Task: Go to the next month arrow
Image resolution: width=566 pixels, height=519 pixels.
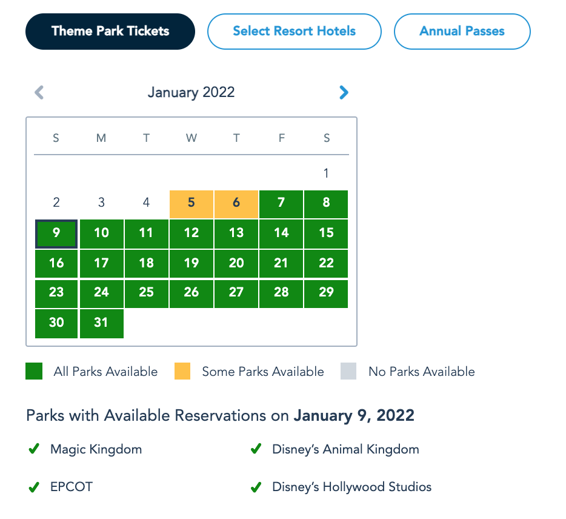Action: point(344,92)
